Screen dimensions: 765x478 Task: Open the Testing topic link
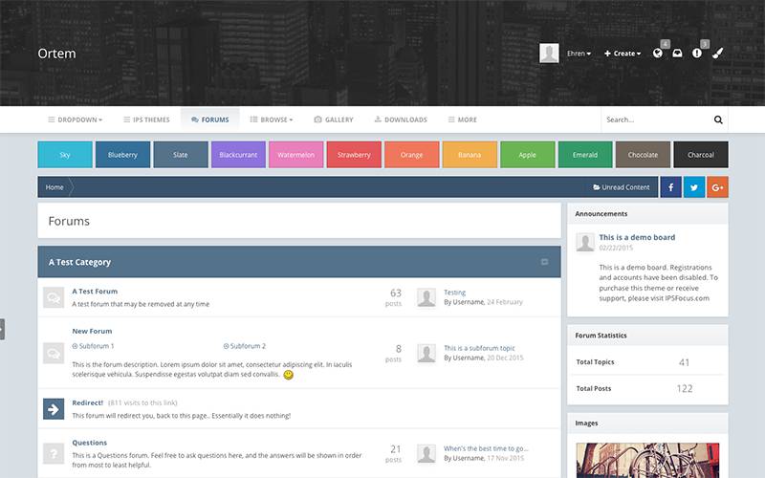[455, 293]
